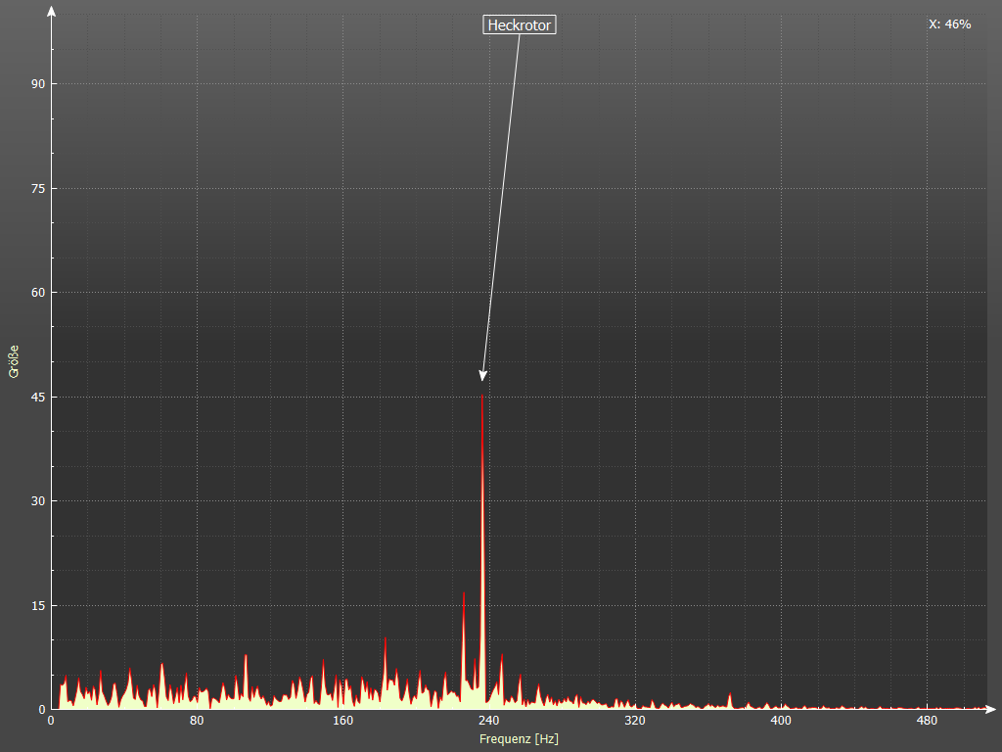1002x752 pixels.
Task: Select the Frequenz [Hz] axis title
Action: tap(519, 739)
